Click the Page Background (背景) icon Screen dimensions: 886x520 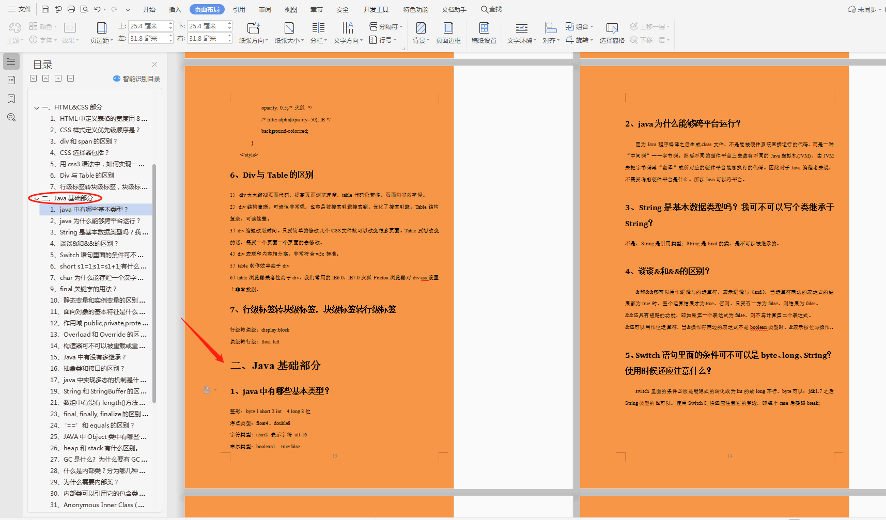pyautogui.click(x=421, y=33)
